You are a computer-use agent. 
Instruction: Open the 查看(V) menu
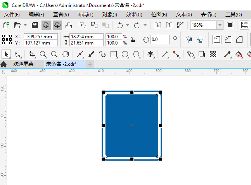click(x=61, y=15)
